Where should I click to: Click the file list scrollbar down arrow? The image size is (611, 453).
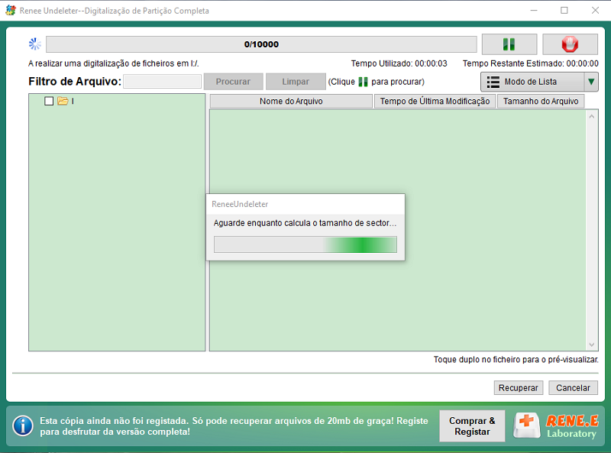tap(591, 345)
